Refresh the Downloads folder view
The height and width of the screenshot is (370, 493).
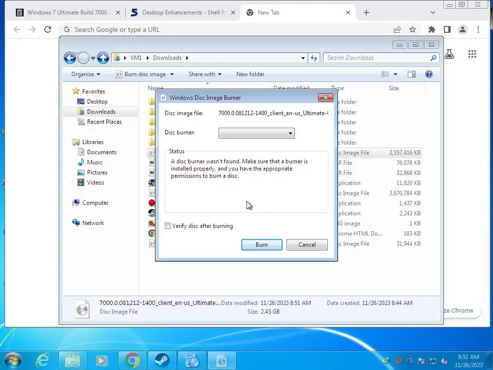(x=314, y=58)
